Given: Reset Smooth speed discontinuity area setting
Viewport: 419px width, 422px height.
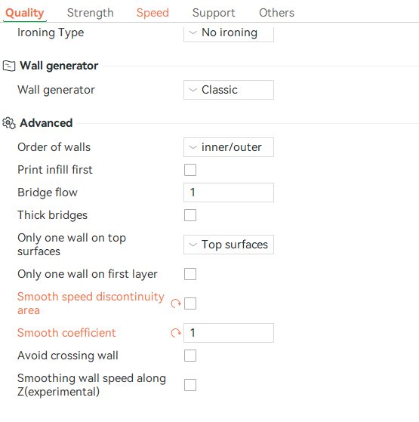Looking at the screenshot, I should point(176,303).
